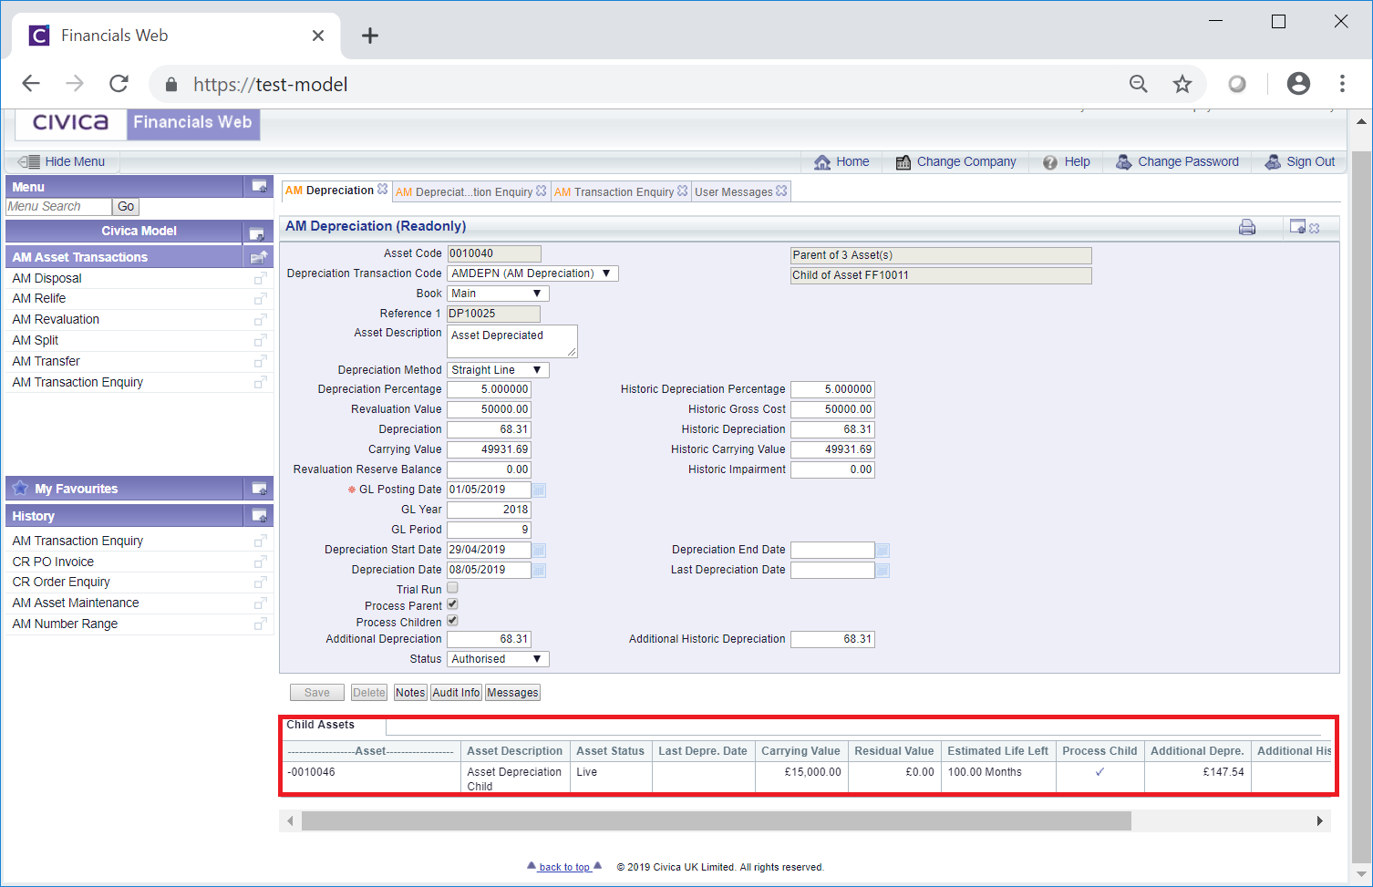Image resolution: width=1373 pixels, height=887 pixels.
Task: Toggle the Process Children checkbox
Action: pyautogui.click(x=452, y=621)
